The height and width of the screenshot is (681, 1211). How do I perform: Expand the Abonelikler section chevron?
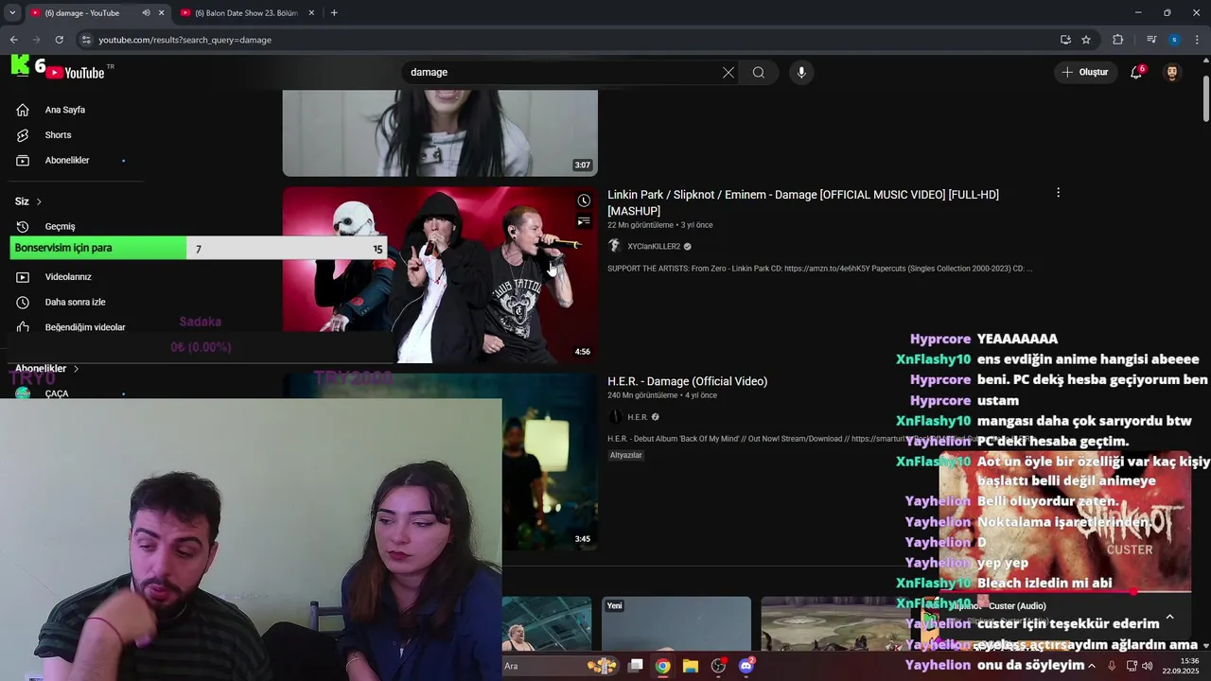(x=76, y=368)
